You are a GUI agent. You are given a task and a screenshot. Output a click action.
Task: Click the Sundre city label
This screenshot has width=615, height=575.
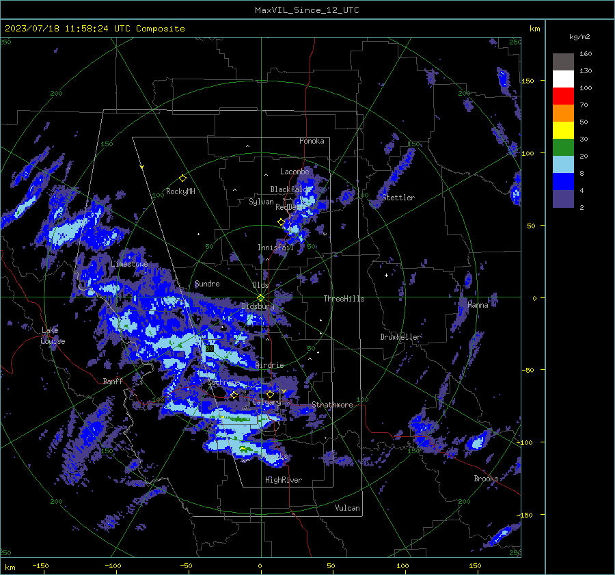[207, 284]
